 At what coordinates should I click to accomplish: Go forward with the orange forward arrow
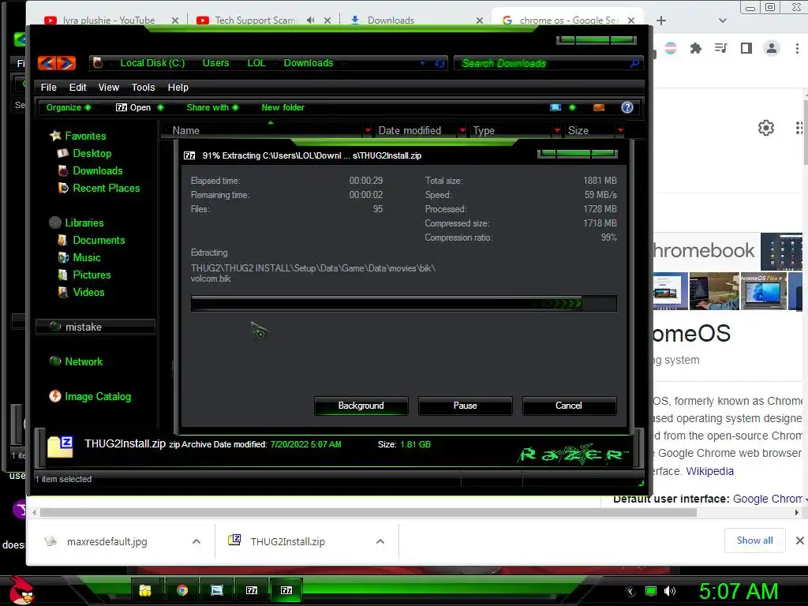tap(66, 63)
